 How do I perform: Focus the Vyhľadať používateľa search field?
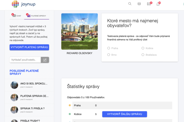coord(25,60)
